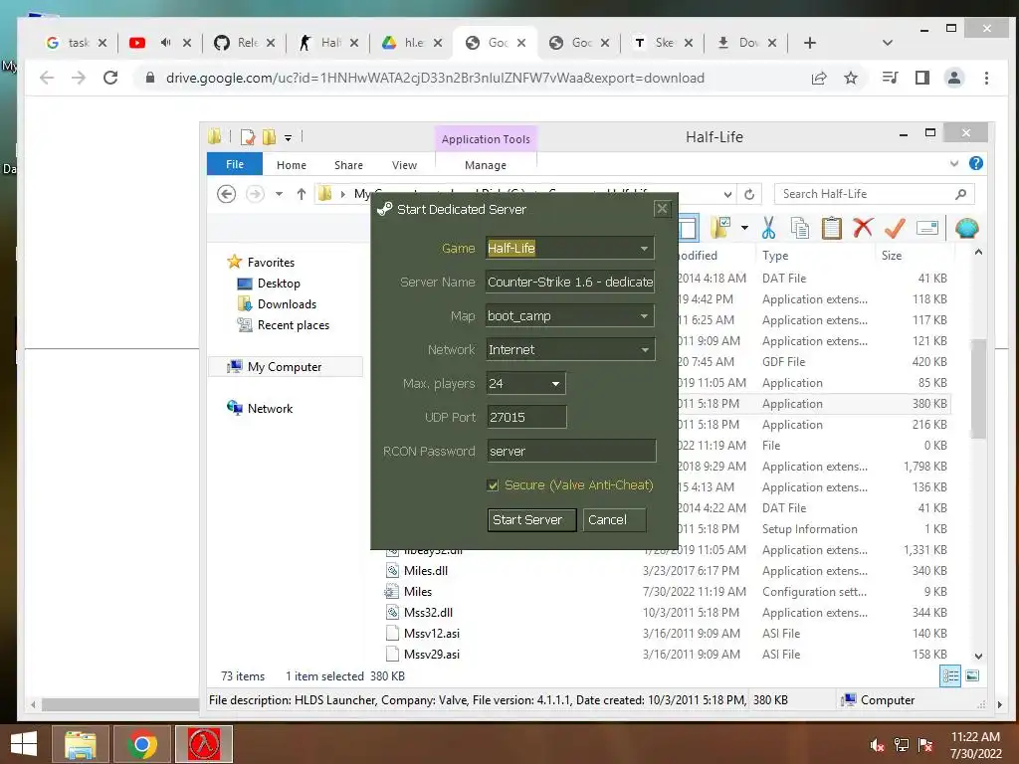
Task: Switch to large icons view in status bar
Action: pos(972,675)
